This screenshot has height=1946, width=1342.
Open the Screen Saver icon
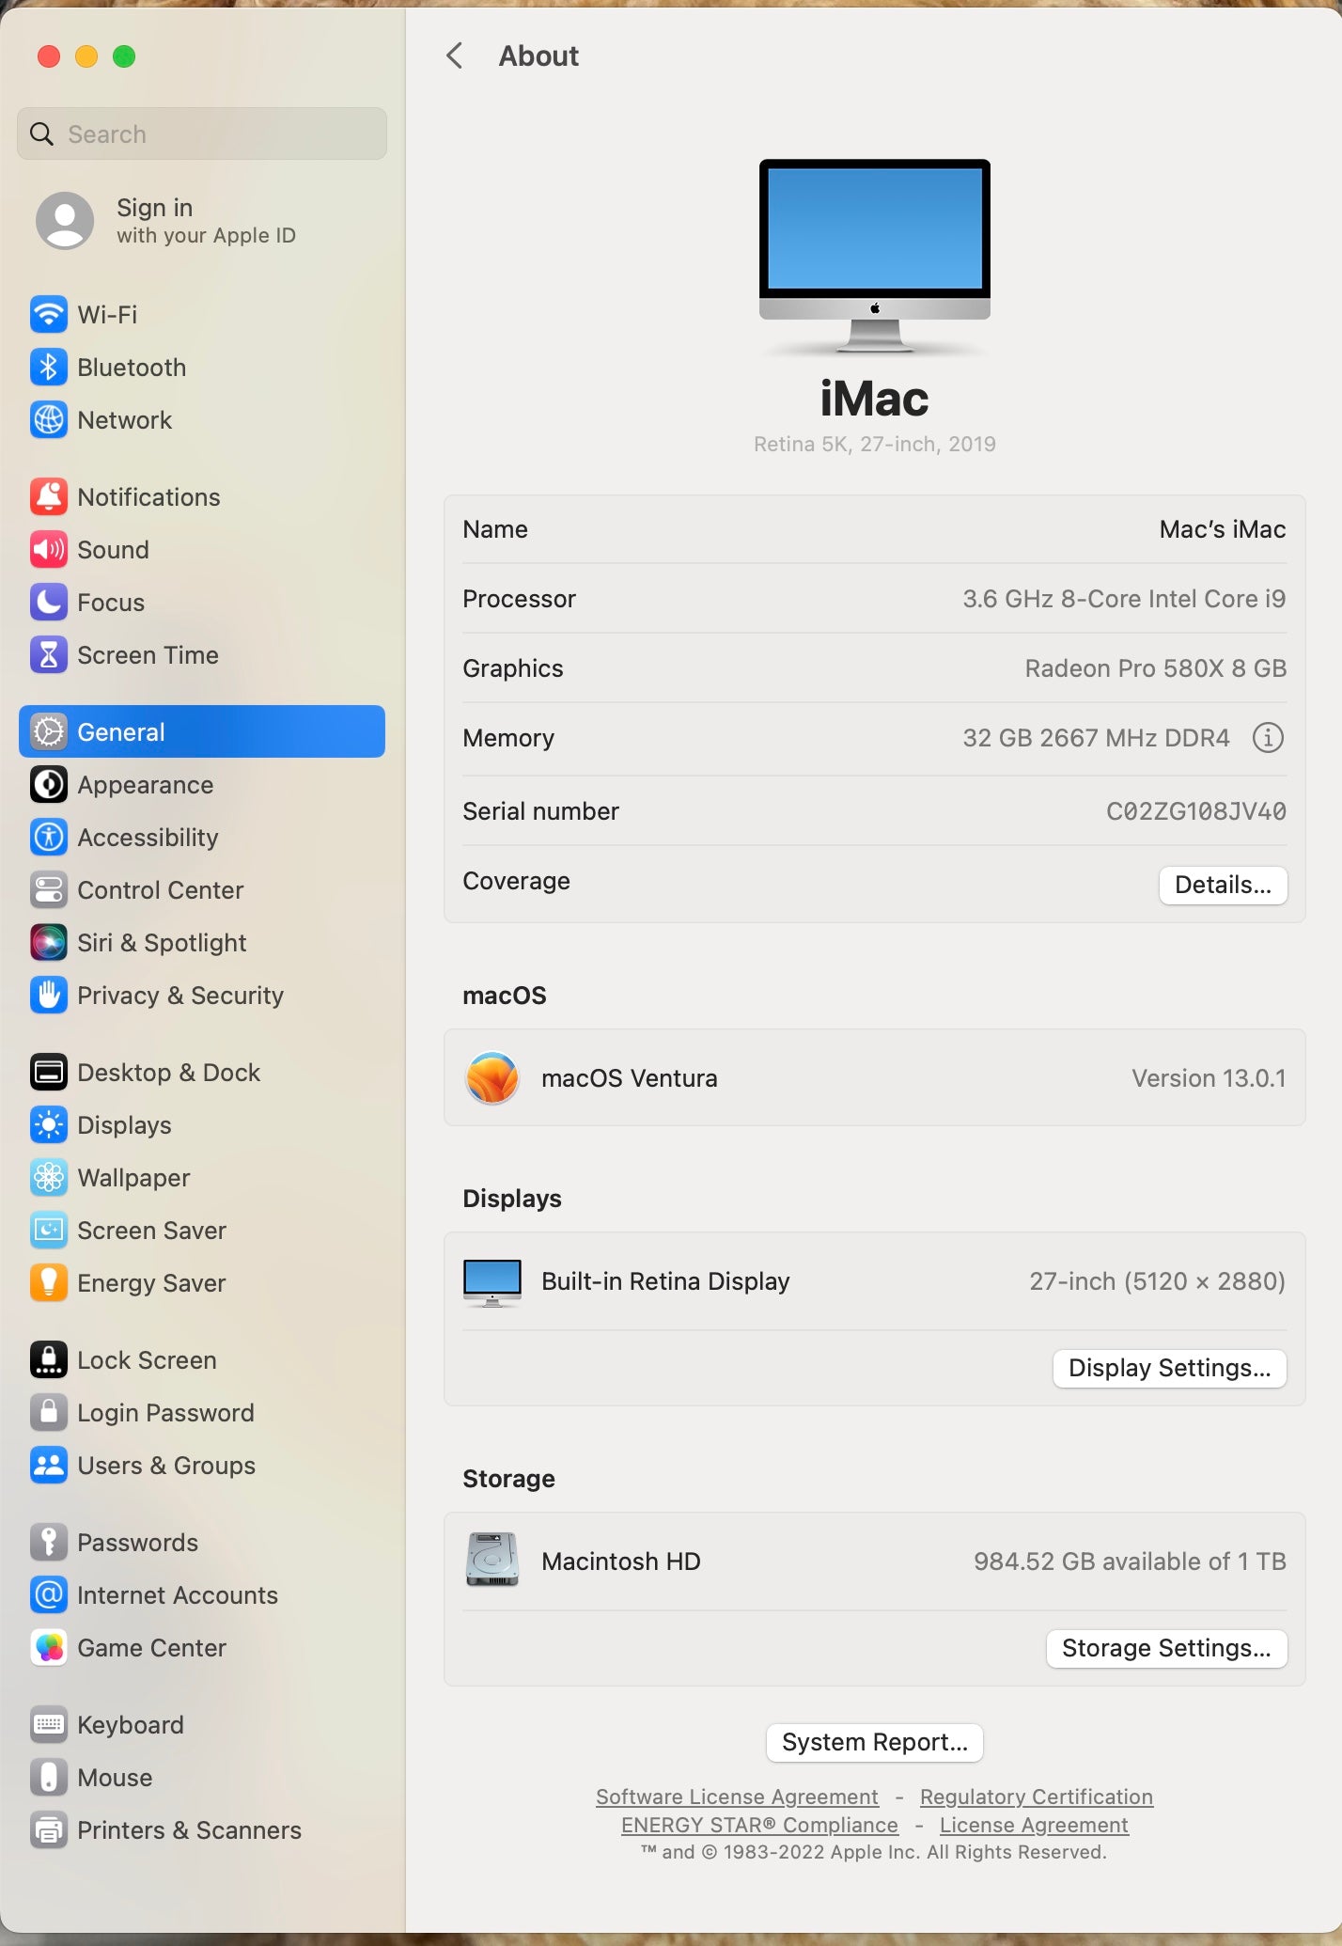click(x=49, y=1231)
